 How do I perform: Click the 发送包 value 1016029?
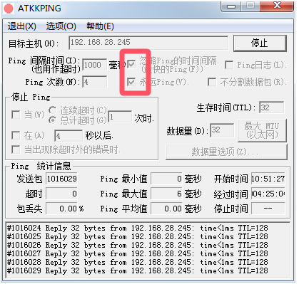pyautogui.click(x=61, y=179)
